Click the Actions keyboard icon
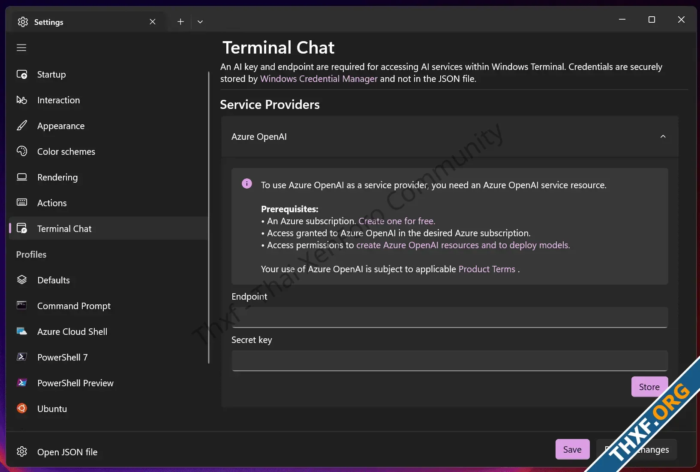 click(x=22, y=202)
